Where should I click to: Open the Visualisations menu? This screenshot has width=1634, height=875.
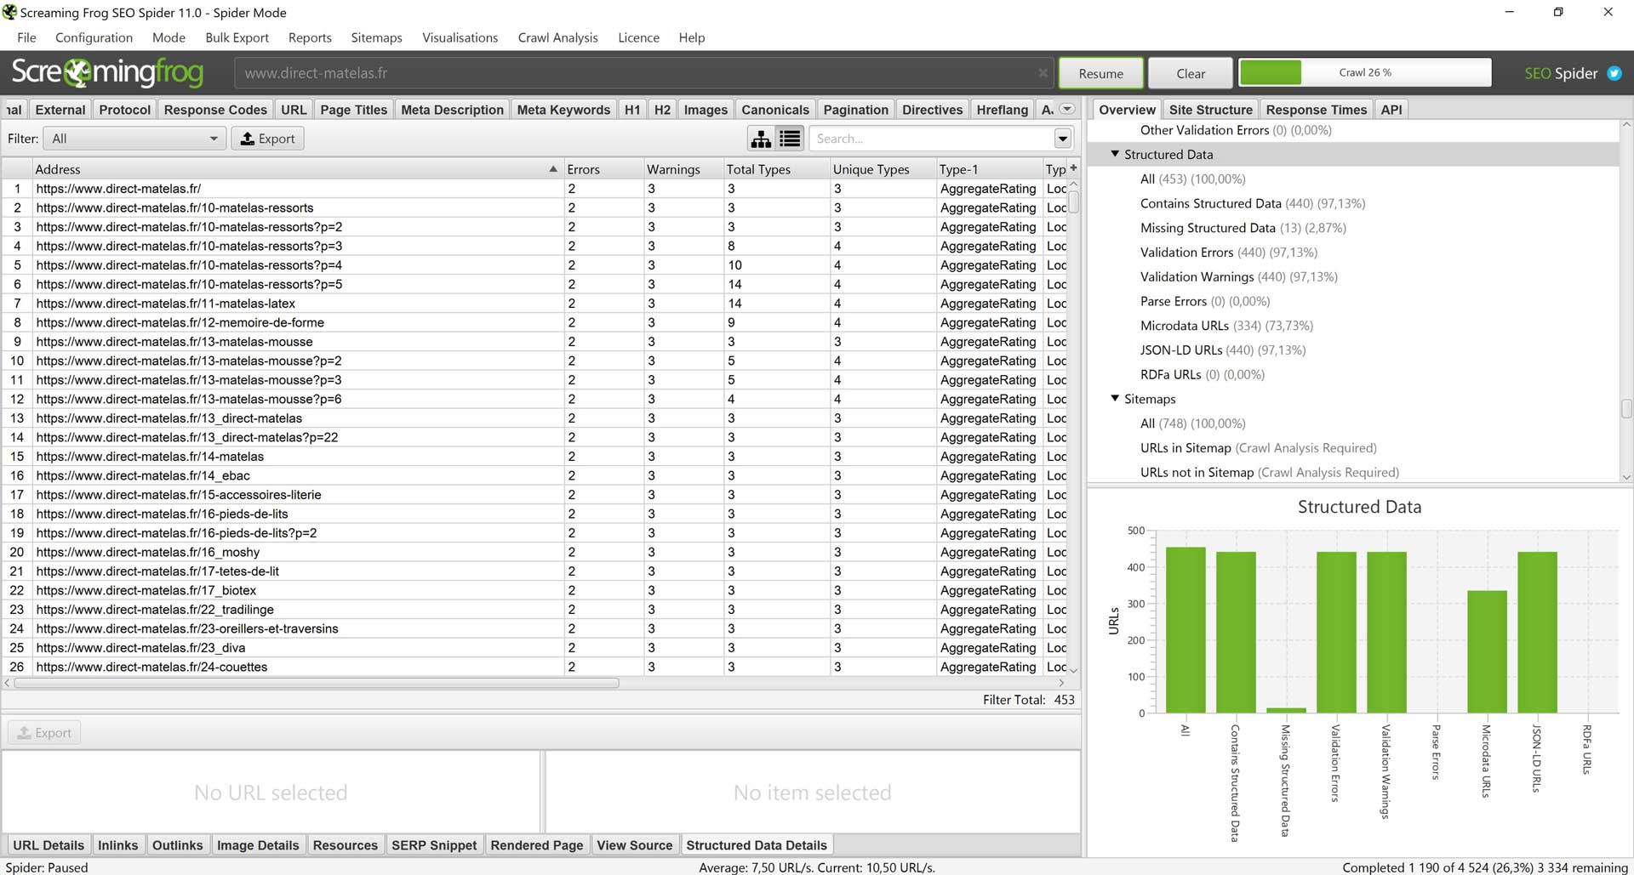pyautogui.click(x=460, y=37)
